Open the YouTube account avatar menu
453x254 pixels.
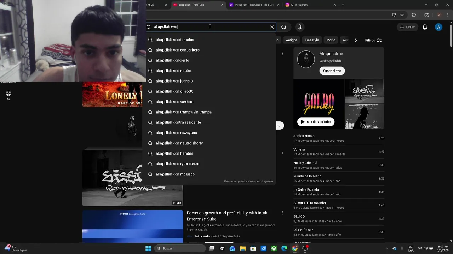click(x=438, y=27)
